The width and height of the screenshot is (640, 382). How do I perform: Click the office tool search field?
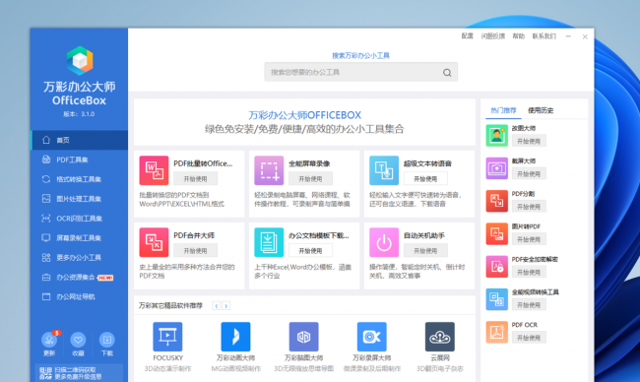[360, 72]
